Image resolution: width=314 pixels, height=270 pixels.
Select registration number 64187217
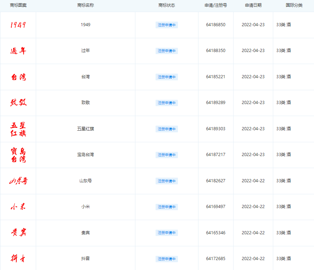pos(216,155)
